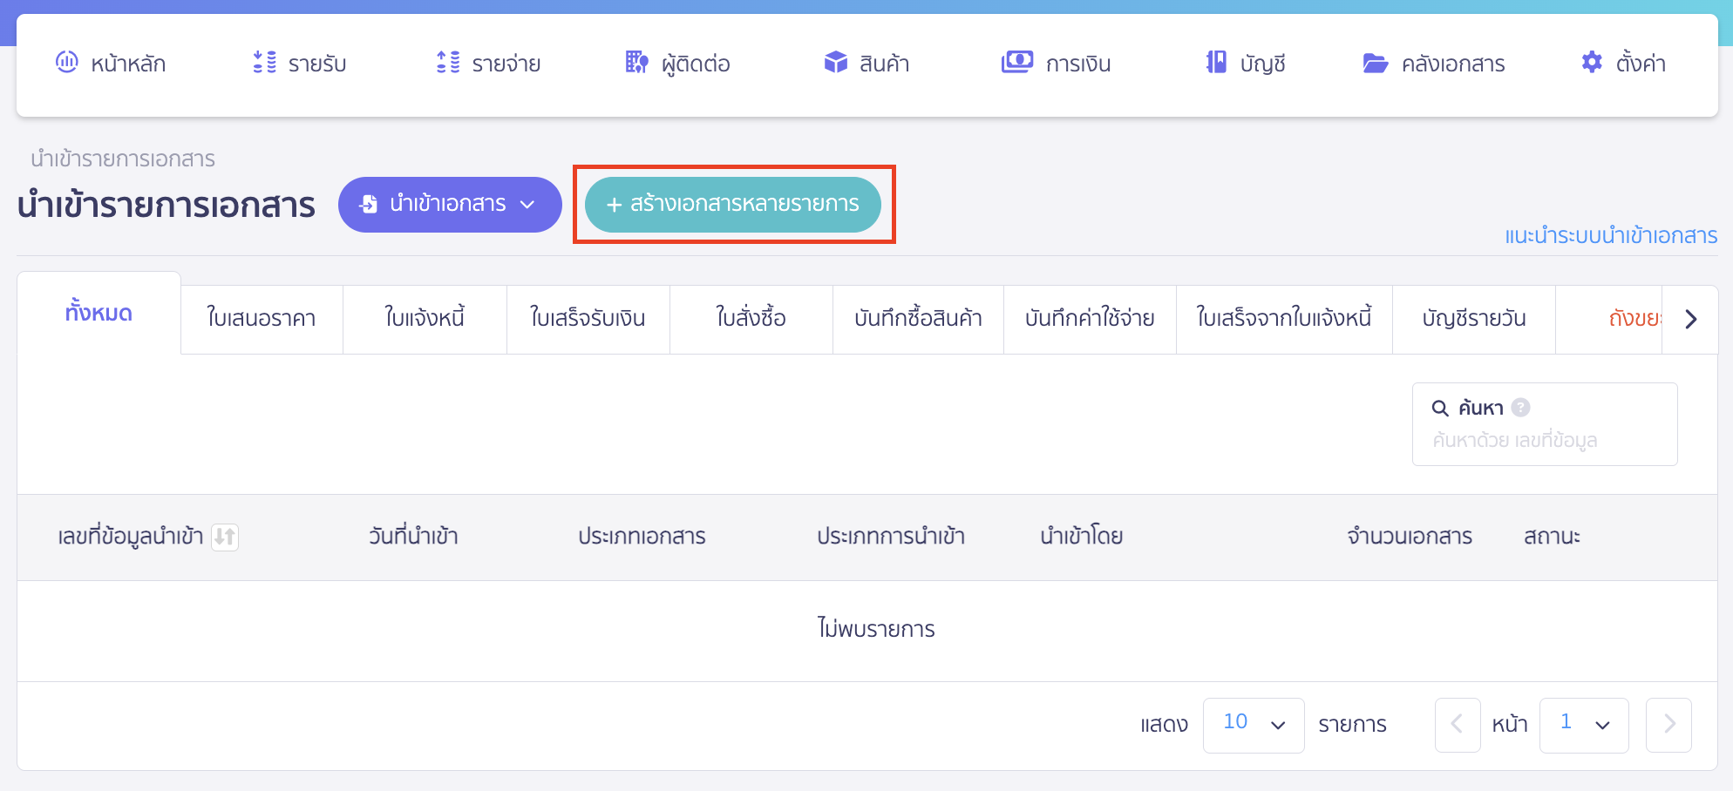
Task: Select the รายจ่าย (expenses) menu icon
Action: tap(447, 62)
